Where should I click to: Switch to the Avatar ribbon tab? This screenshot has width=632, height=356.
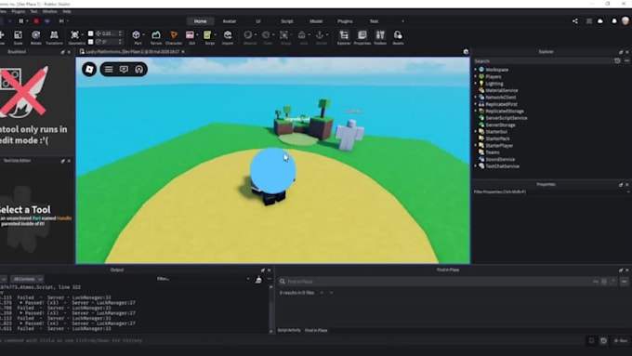coord(230,21)
